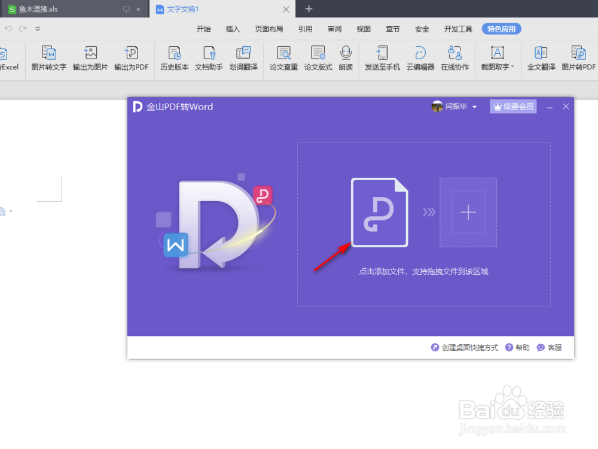Undo the last action
This screenshot has height=449, width=598.
click(8, 29)
